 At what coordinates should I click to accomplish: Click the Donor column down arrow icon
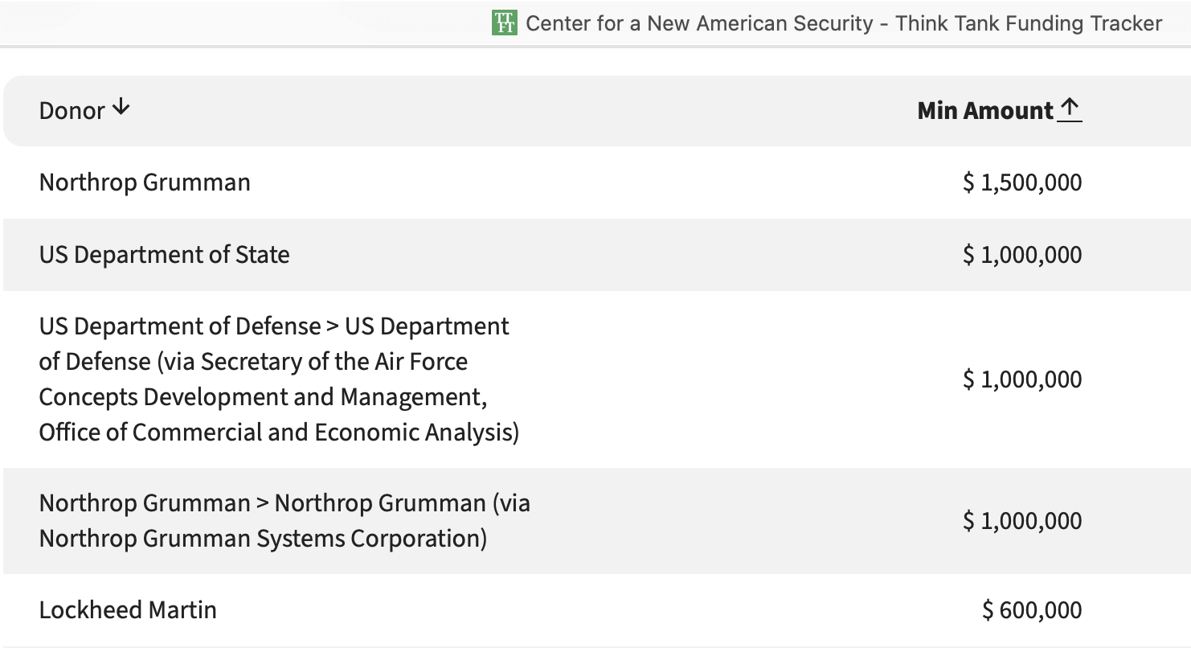(121, 108)
